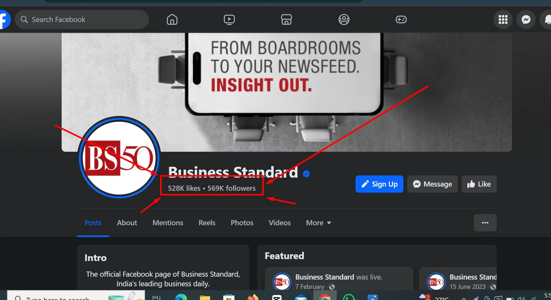Screen dimensions: 551x300
Task: Click the Search Facebook field
Action: point(82,19)
